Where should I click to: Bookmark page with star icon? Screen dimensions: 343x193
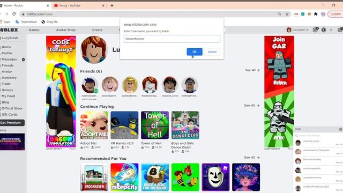(x=287, y=14)
